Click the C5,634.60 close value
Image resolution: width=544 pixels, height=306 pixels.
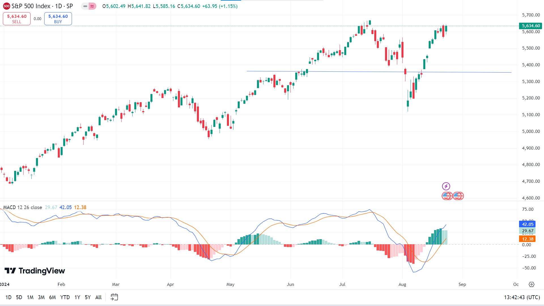point(189,6)
